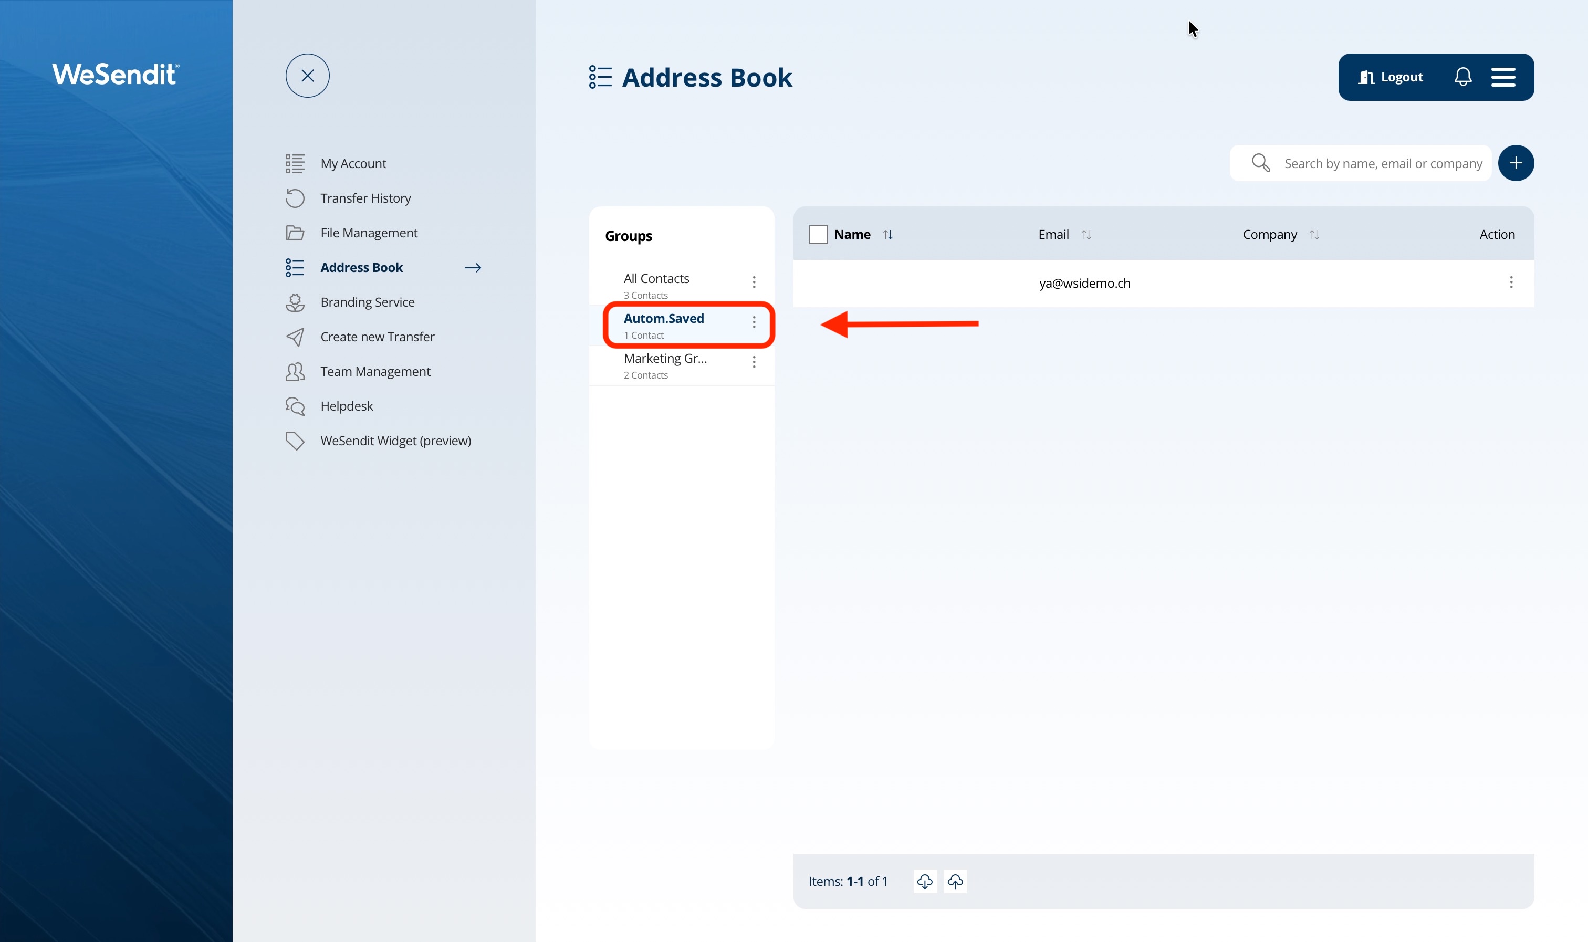Sort contacts by Name column arrows
The width and height of the screenshot is (1588, 942).
pos(888,235)
